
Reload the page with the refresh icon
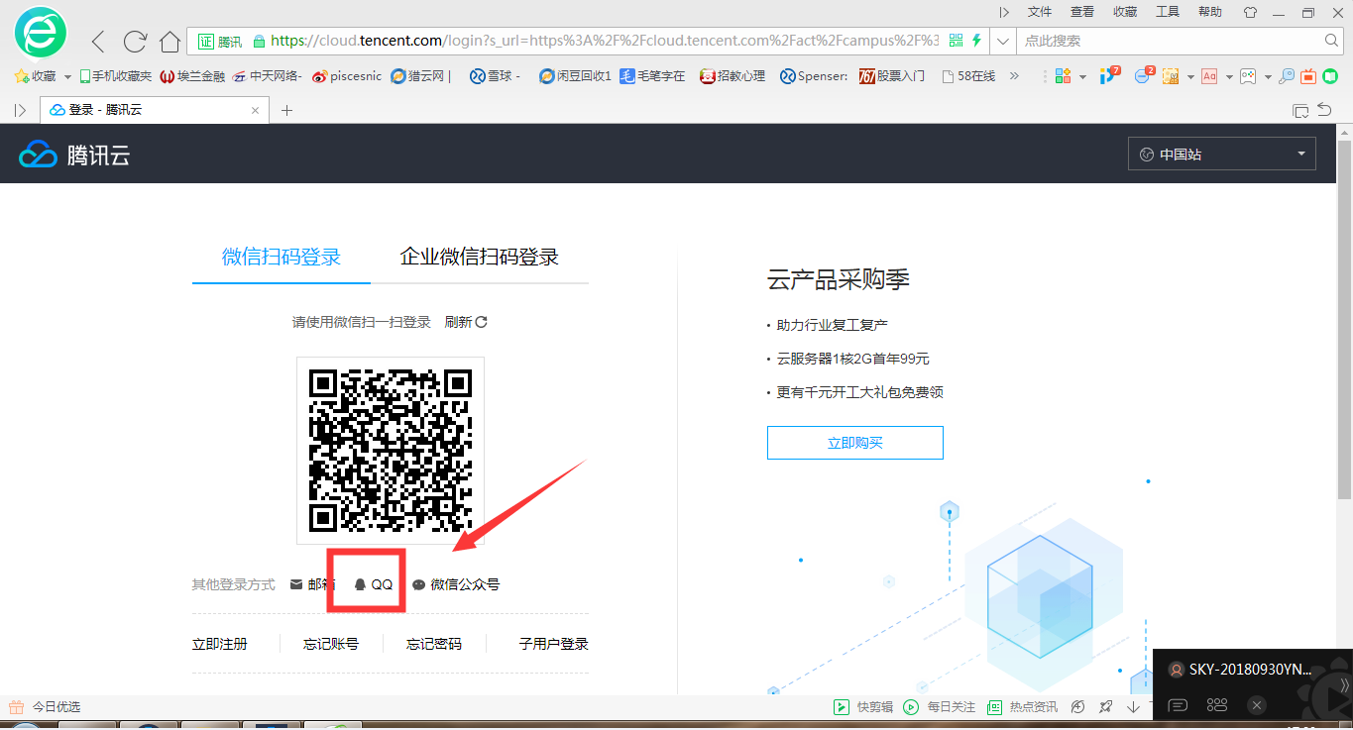135,41
